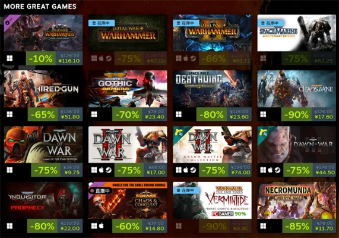Click -90% discount on Chaosbane
339x238 pixels.
(x=296, y=114)
